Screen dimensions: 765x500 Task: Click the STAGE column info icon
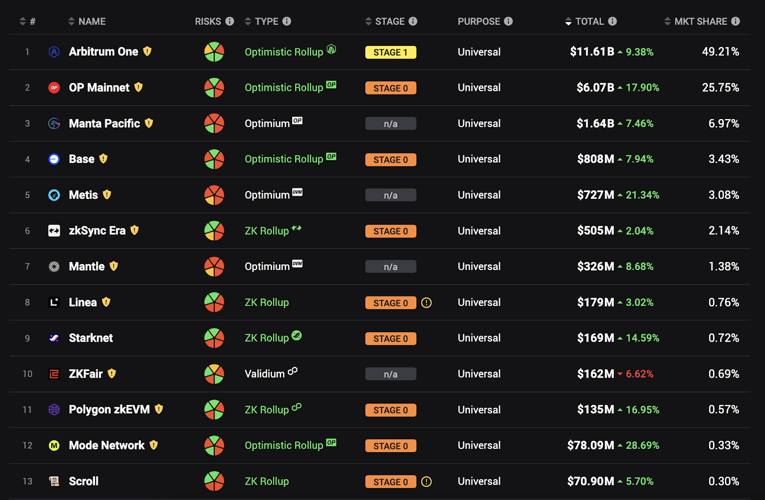pos(413,22)
